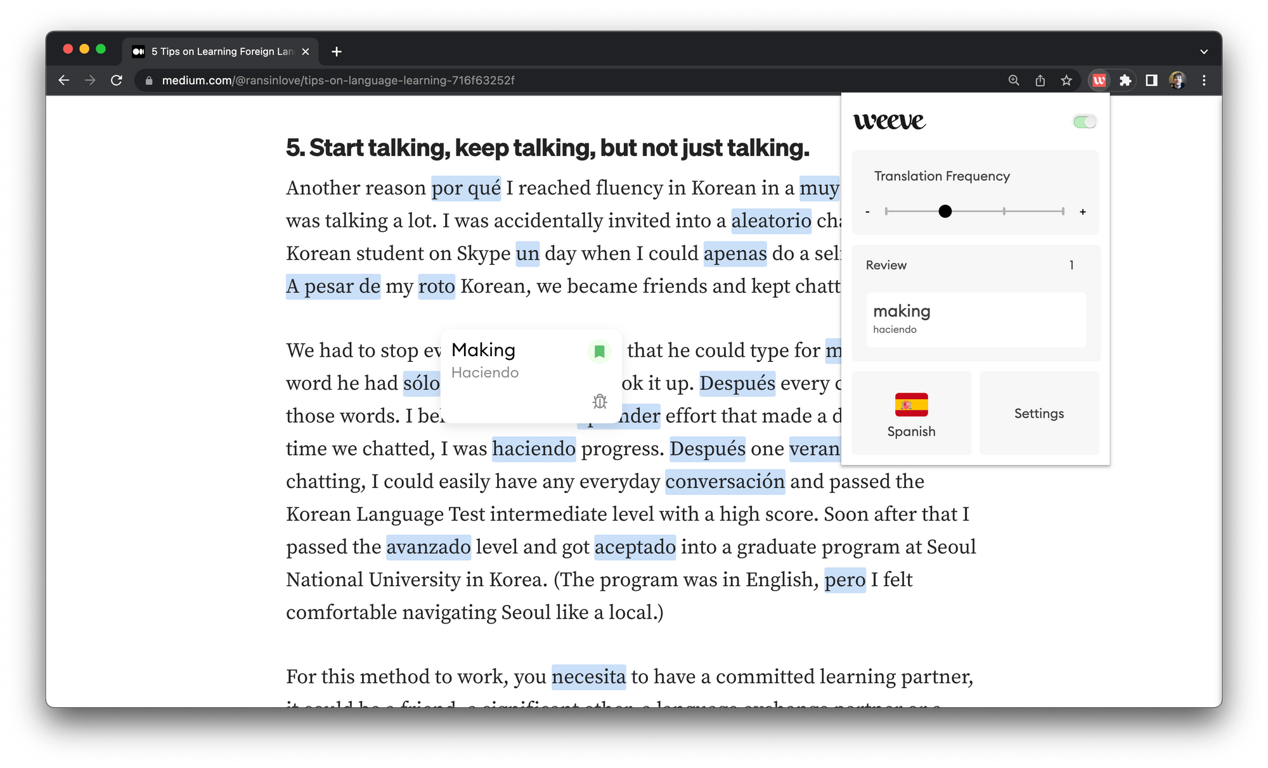This screenshot has width=1268, height=768.
Task: Disable the Weeve extension toggle switch
Action: click(1084, 121)
